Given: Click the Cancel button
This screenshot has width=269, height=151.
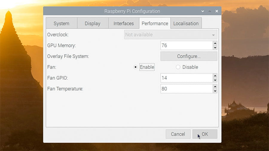Looking at the screenshot, I should click(x=178, y=134).
